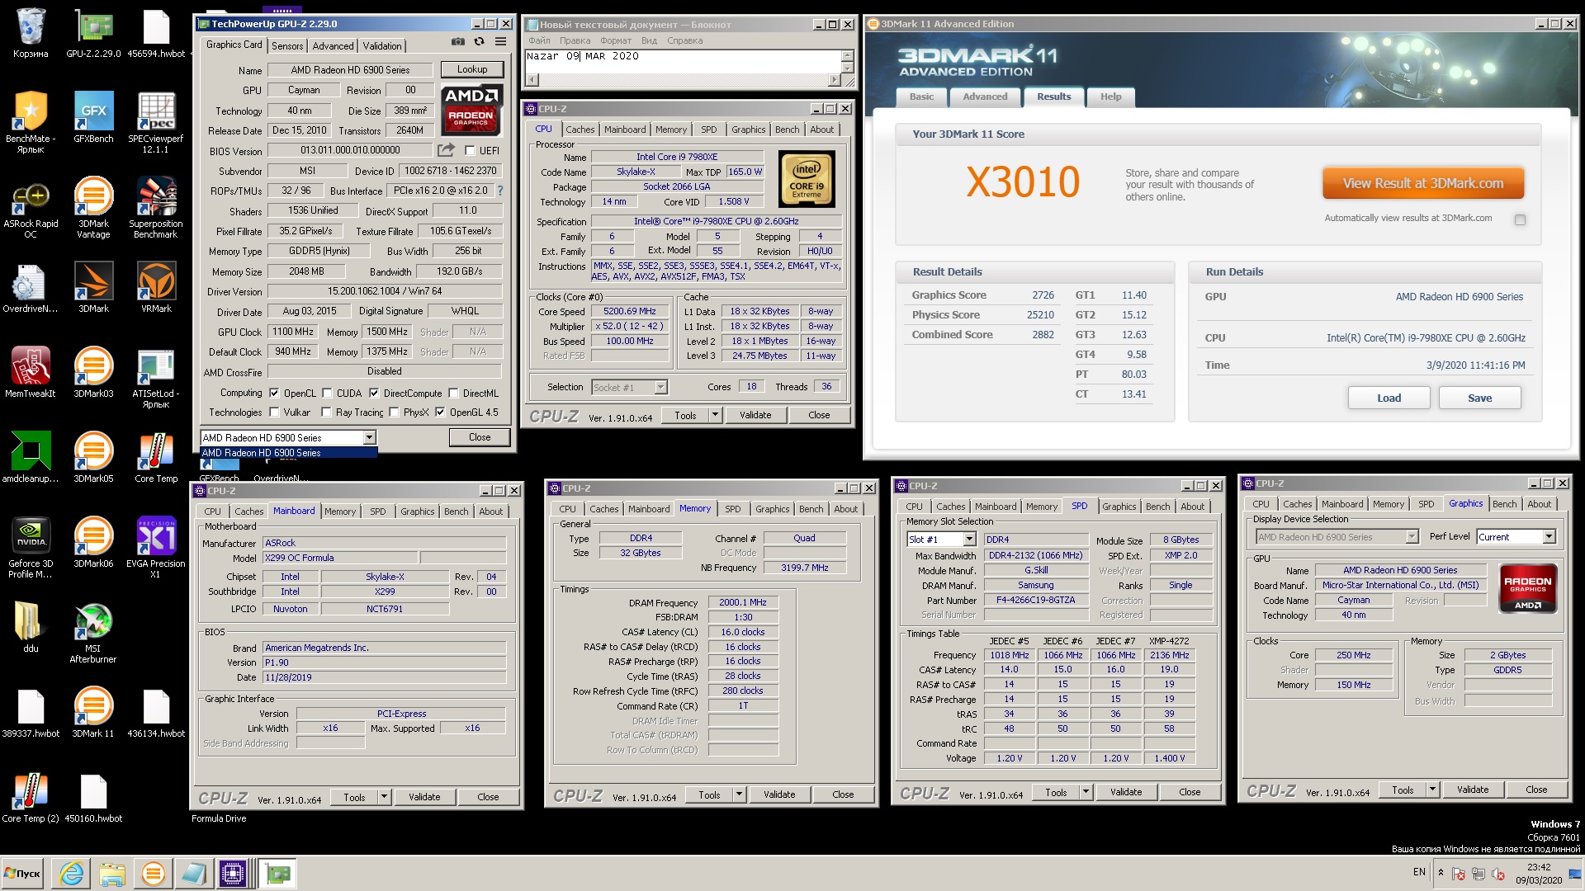Enable automatically view results at 3DMark.com
This screenshot has width=1585, height=891.
(1520, 219)
